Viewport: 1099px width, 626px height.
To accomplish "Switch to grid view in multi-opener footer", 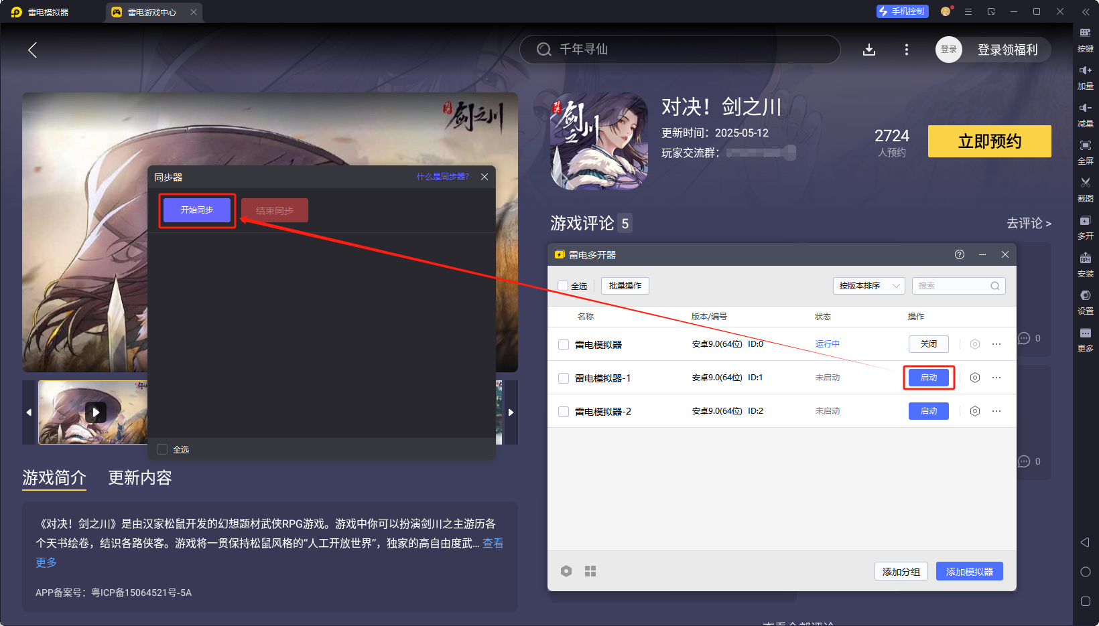I will (590, 571).
